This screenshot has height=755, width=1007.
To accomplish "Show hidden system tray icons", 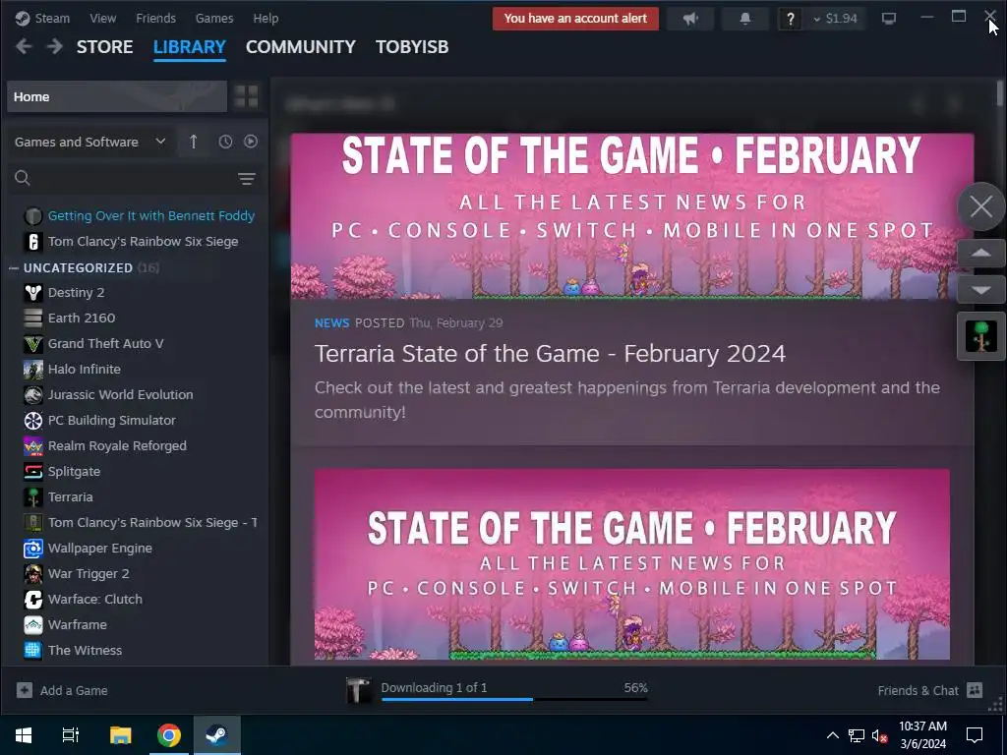I will tap(832, 735).
